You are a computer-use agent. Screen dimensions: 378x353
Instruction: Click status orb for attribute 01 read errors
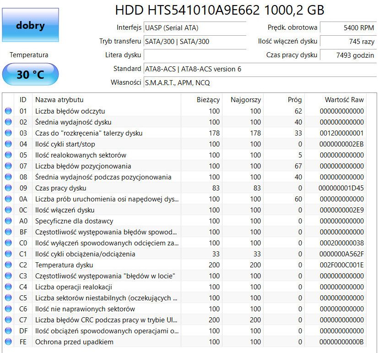(8, 111)
